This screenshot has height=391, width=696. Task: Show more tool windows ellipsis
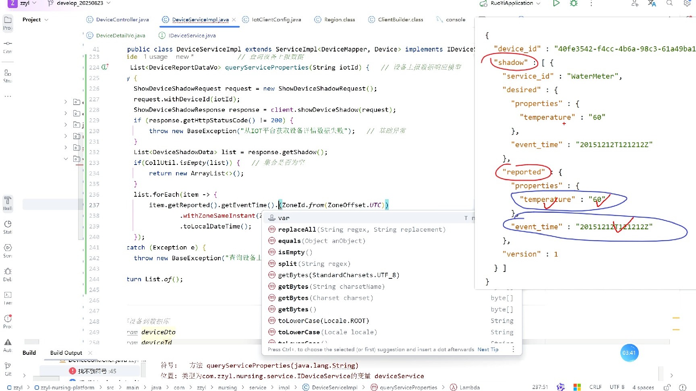point(8,97)
